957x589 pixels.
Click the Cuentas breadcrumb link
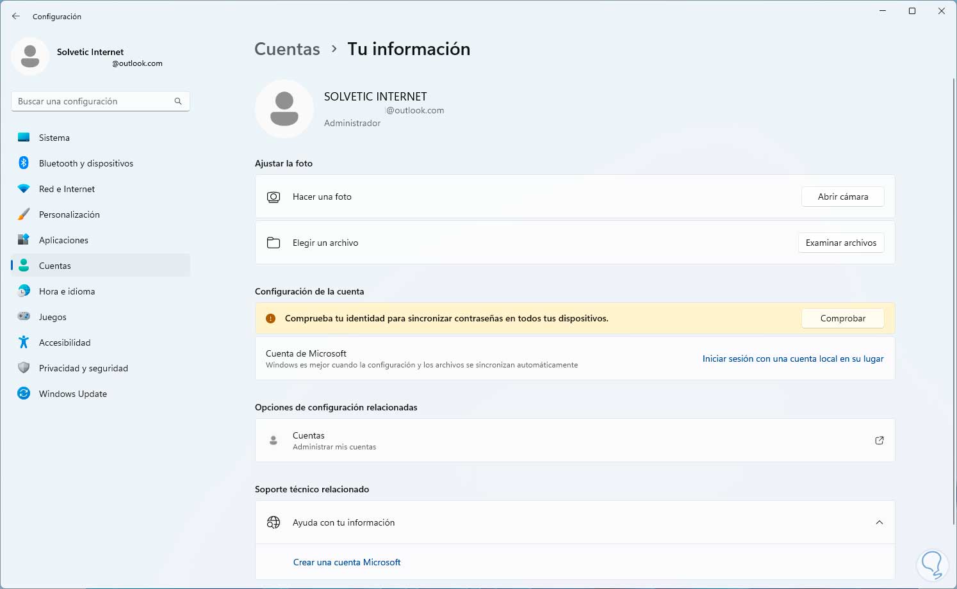287,49
